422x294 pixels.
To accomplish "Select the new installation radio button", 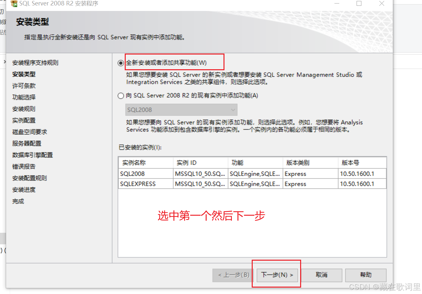I will point(121,63).
